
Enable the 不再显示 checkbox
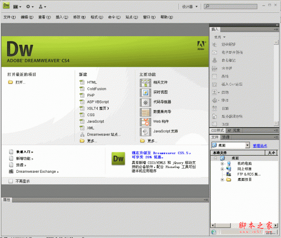click(10, 181)
